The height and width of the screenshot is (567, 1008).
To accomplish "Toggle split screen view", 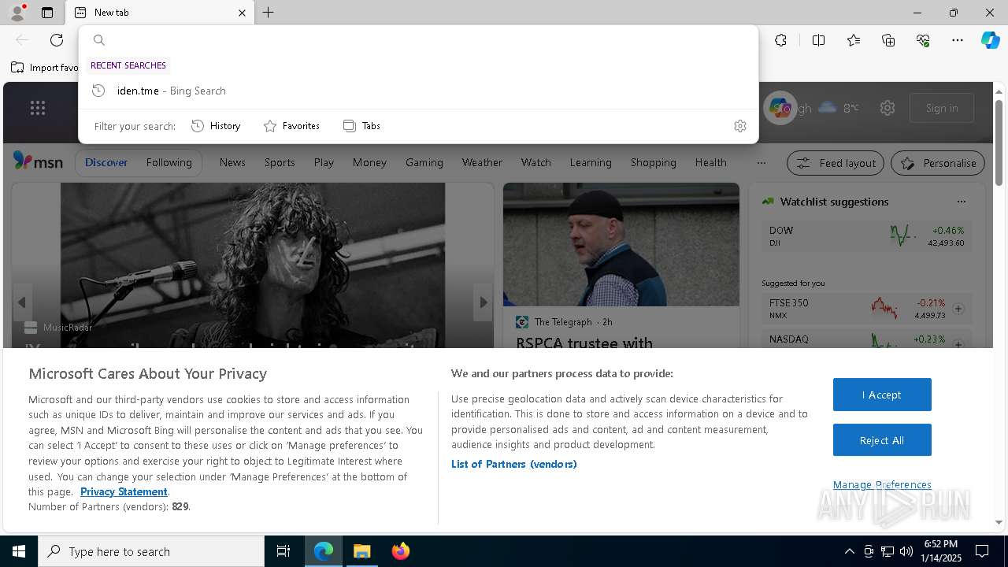I will point(818,40).
